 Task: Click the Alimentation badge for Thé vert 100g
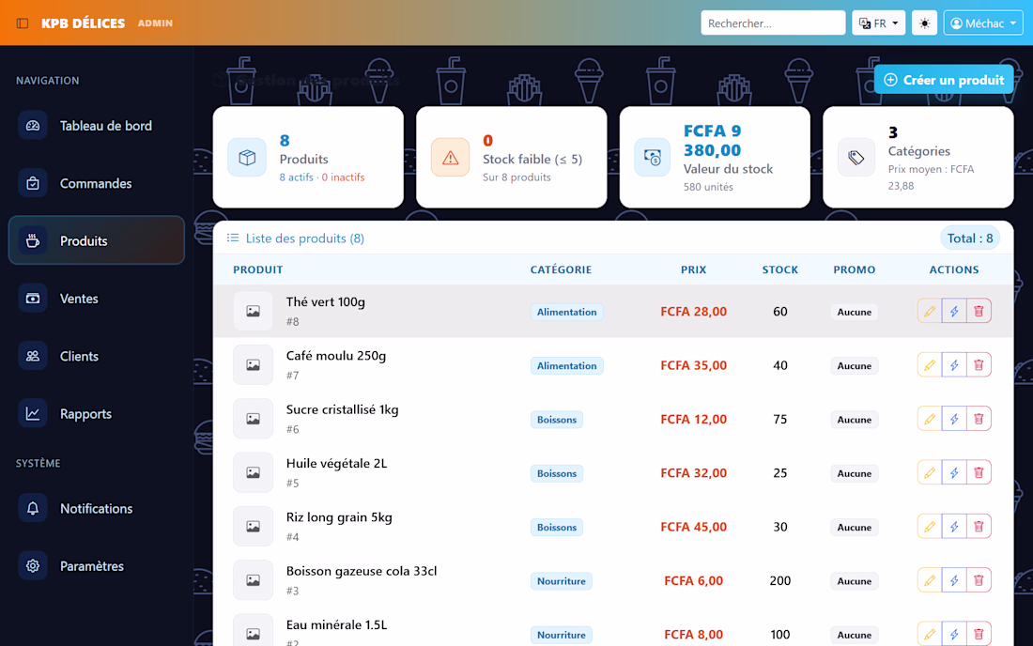point(566,312)
